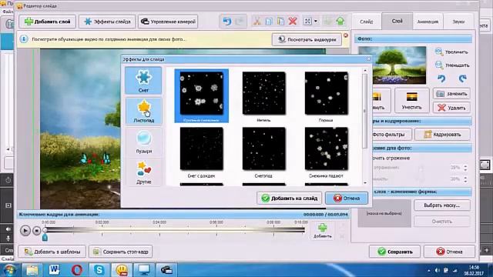
Task: Switch to the Слайд tab
Action: click(367, 22)
